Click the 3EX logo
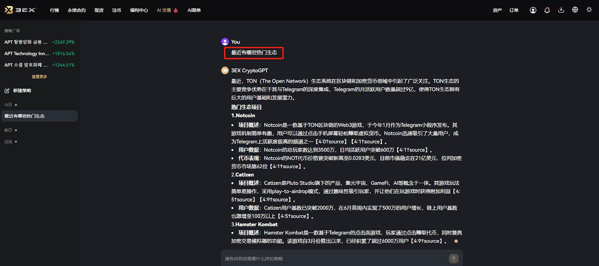The width and height of the screenshot is (599, 266). [20, 10]
